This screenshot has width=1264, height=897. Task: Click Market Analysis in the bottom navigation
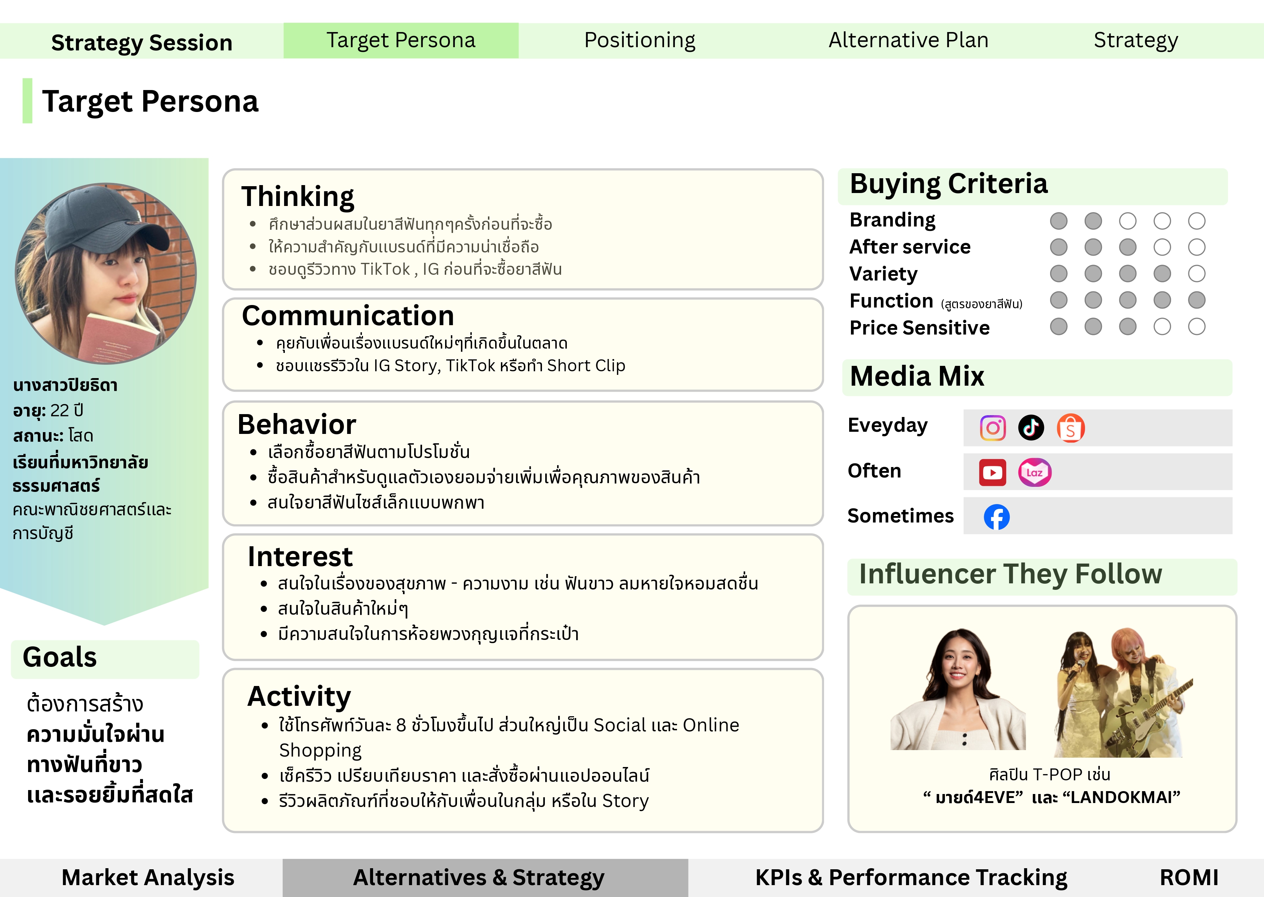[x=147, y=878]
